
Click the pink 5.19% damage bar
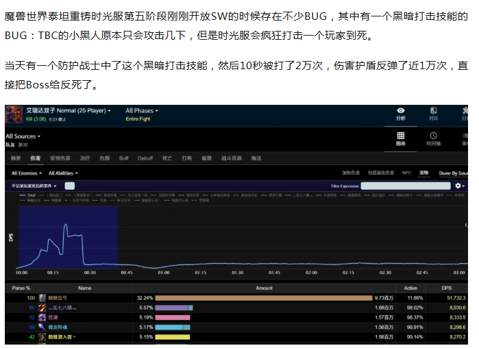coord(173,317)
